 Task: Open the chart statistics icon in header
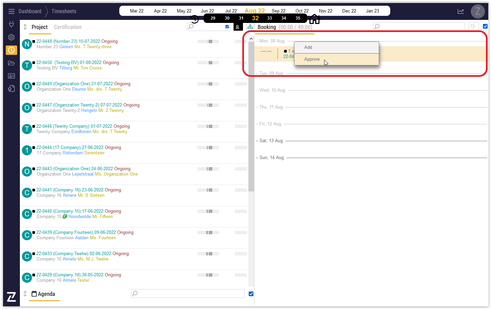[x=461, y=11]
